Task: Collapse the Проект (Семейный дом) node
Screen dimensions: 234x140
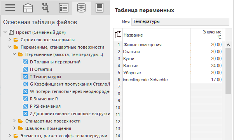Action: pyautogui.click(x=5, y=32)
